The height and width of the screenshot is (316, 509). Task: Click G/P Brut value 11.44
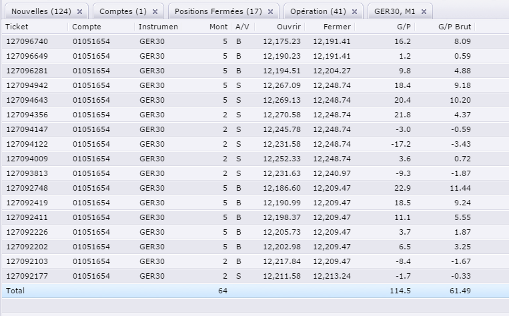(460, 188)
